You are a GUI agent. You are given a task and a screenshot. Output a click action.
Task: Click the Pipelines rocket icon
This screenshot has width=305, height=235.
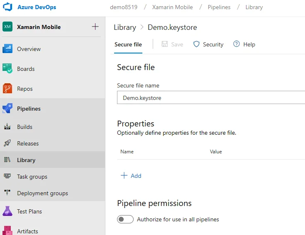point(7,108)
